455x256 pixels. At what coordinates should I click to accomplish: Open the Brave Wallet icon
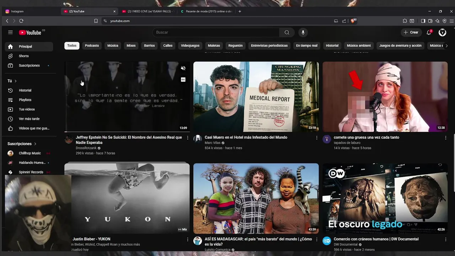[x=430, y=21]
